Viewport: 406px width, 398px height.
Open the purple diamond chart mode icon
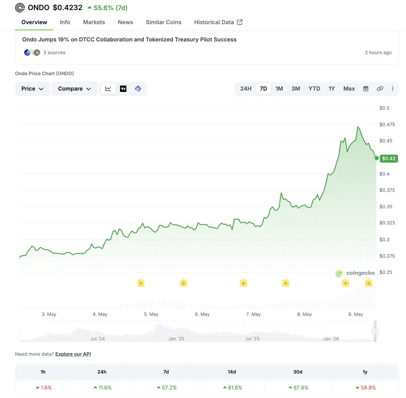(138, 89)
